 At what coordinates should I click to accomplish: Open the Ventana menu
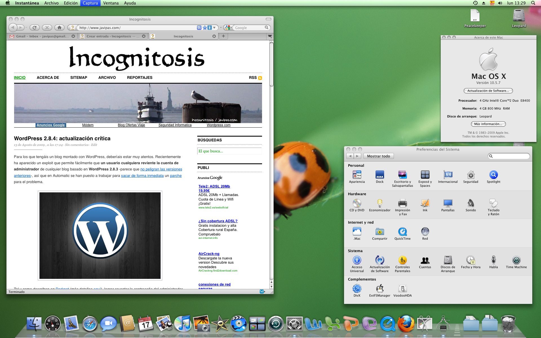[111, 3]
